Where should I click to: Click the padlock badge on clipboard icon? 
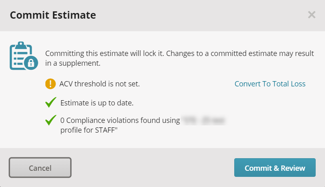coord(31,62)
